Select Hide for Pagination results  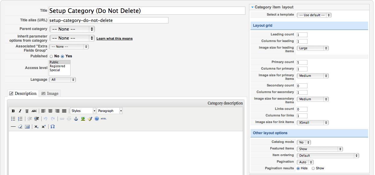pos(298,168)
